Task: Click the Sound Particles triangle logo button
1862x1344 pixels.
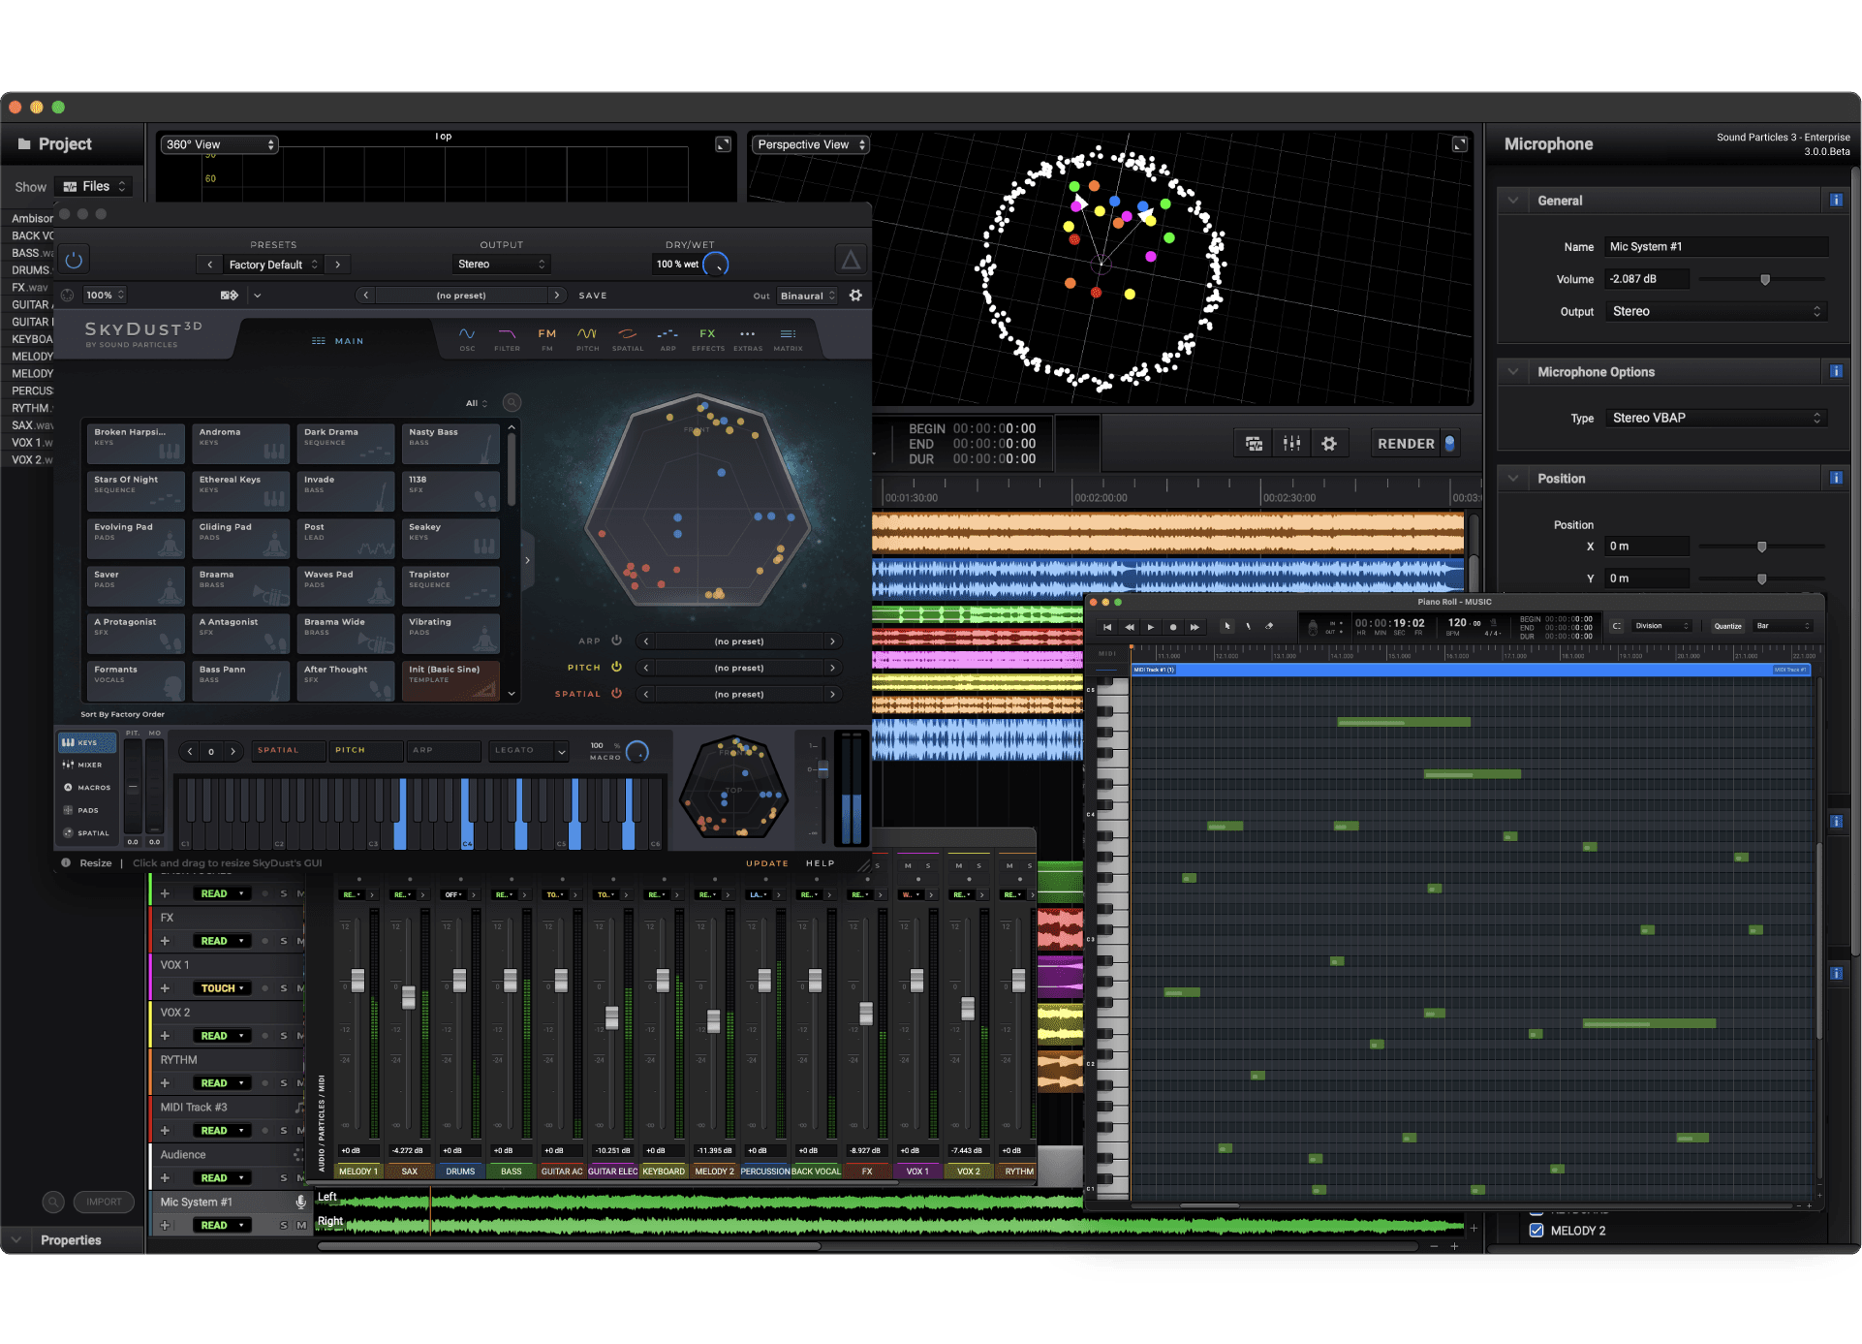Action: coord(850,260)
